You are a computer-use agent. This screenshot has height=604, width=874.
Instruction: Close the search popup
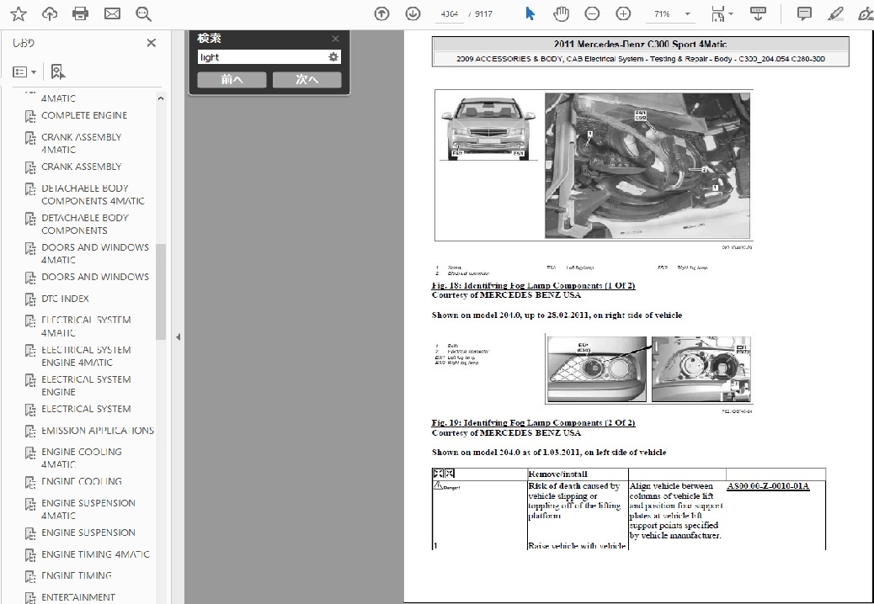coord(335,39)
